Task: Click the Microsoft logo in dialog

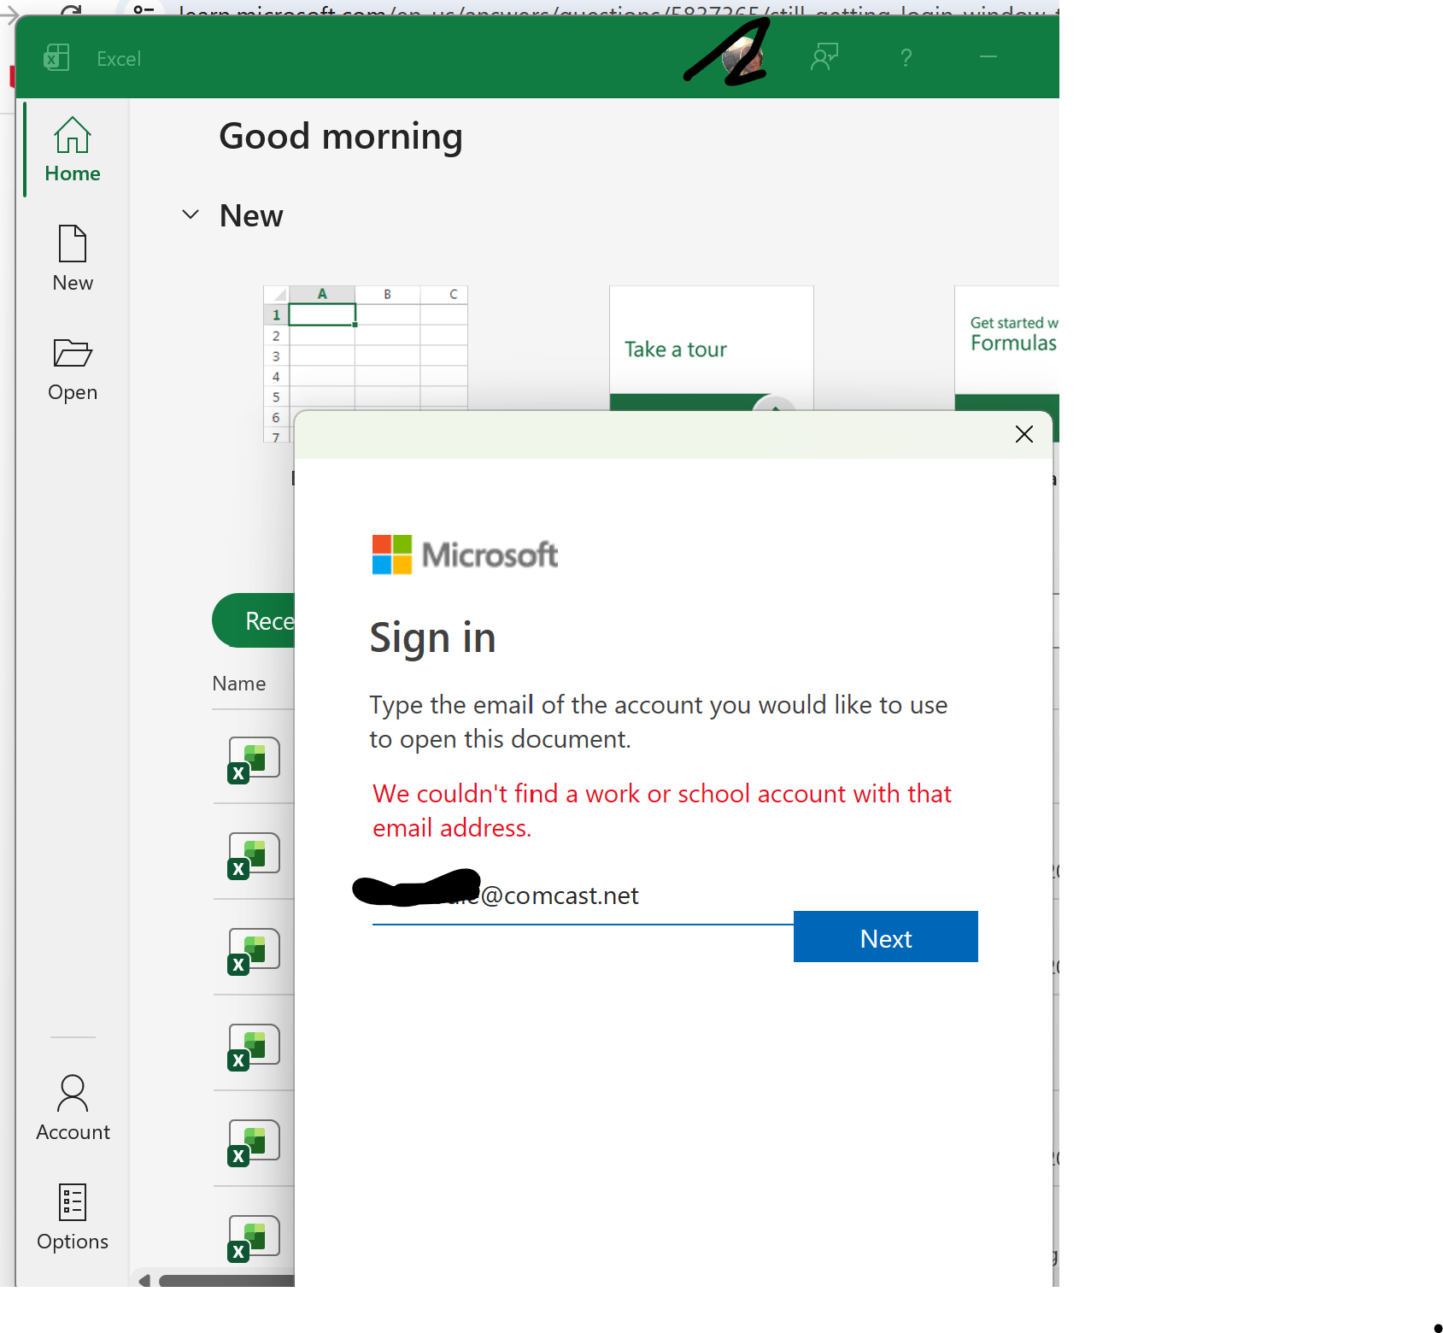Action: pyautogui.click(x=465, y=555)
